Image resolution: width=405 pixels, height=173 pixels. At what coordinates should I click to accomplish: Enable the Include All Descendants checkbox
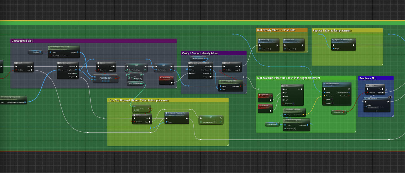tap(67, 56)
